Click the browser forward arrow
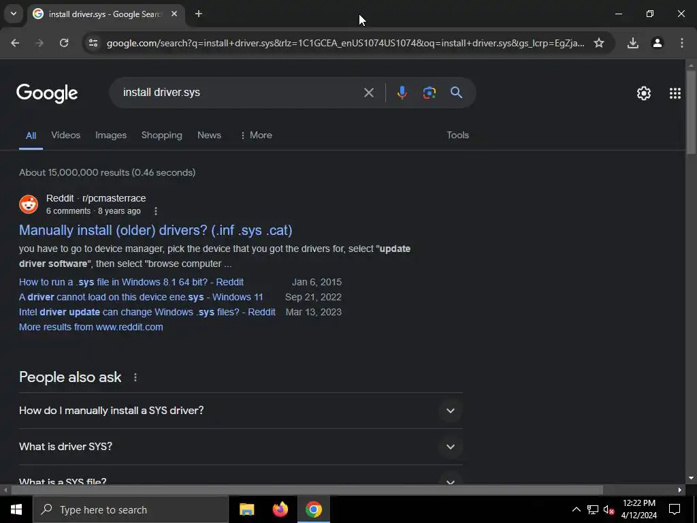Image resolution: width=697 pixels, height=523 pixels. point(39,43)
